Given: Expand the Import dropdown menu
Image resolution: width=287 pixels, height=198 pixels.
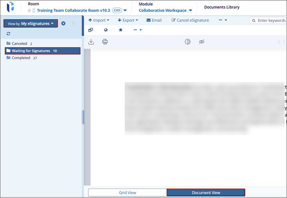Looking at the screenshot, I should pyautogui.click(x=99, y=20).
